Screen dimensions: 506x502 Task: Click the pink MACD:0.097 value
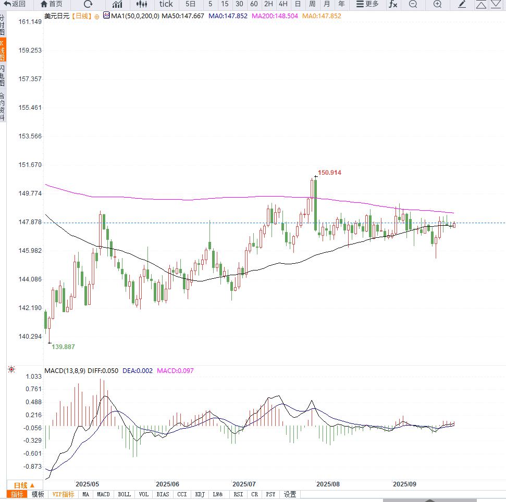point(175,370)
